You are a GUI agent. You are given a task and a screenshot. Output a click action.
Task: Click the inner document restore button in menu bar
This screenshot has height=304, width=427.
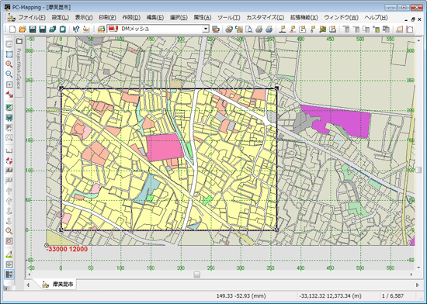[x=413, y=19]
